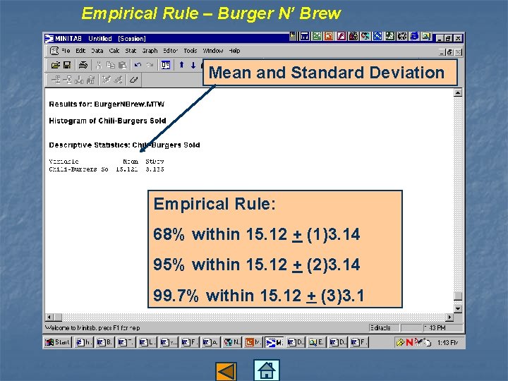Click the Cut scissors icon

pyautogui.click(x=99, y=65)
